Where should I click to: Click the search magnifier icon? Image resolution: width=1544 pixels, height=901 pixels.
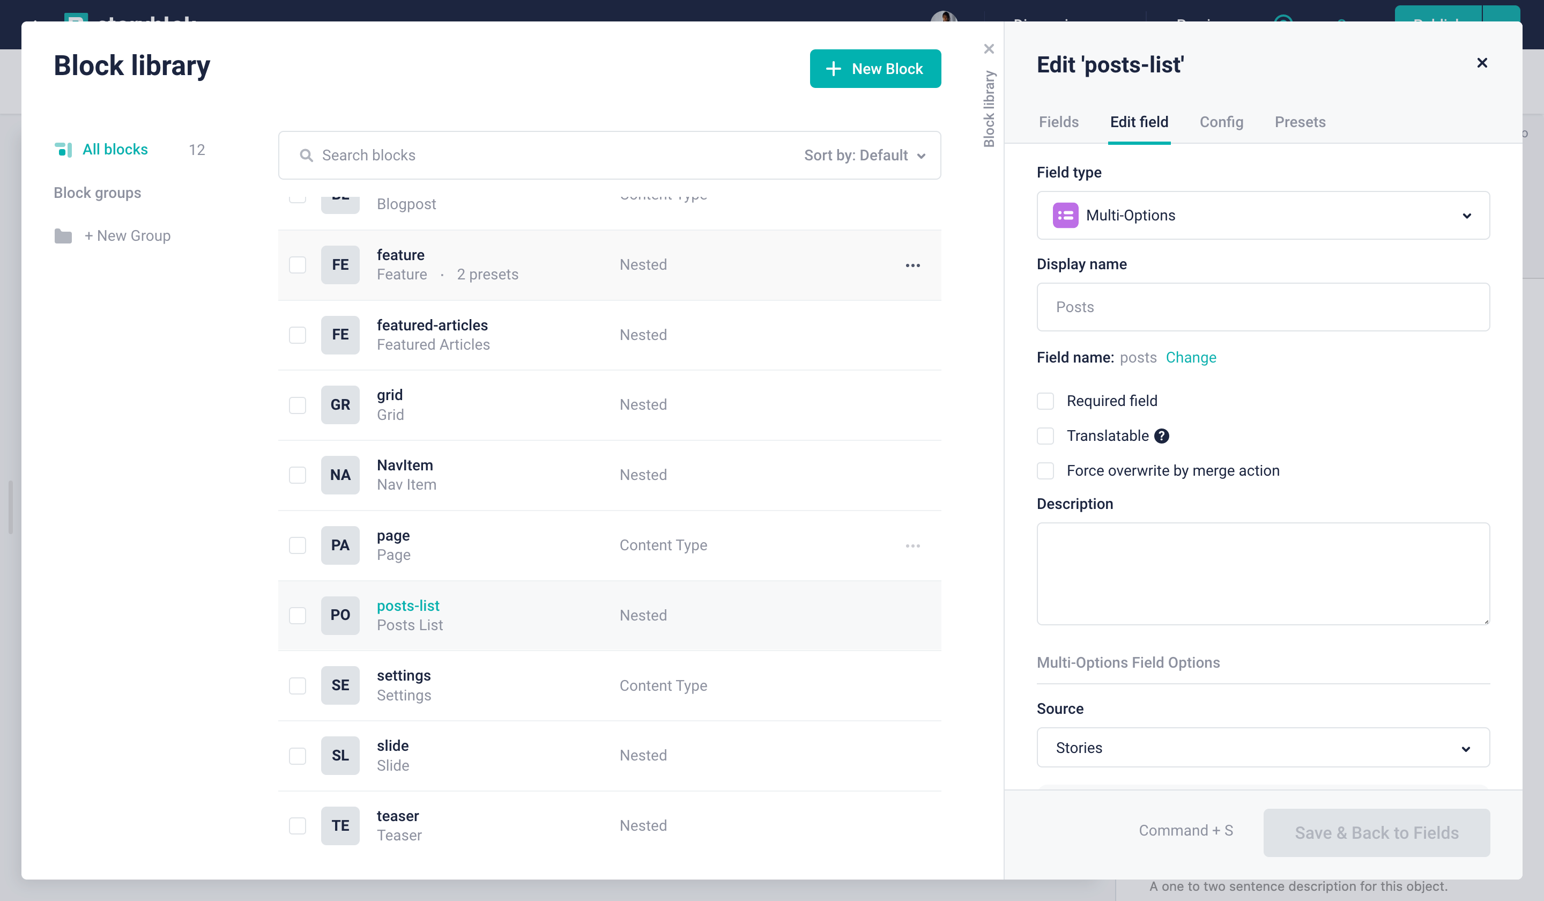(306, 156)
